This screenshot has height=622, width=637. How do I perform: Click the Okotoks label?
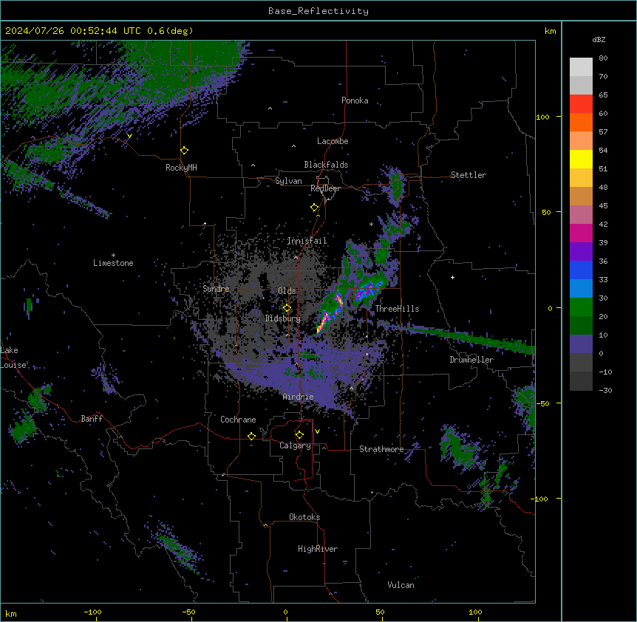(x=304, y=517)
